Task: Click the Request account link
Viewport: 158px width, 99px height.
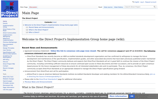Action: pos(151,2)
